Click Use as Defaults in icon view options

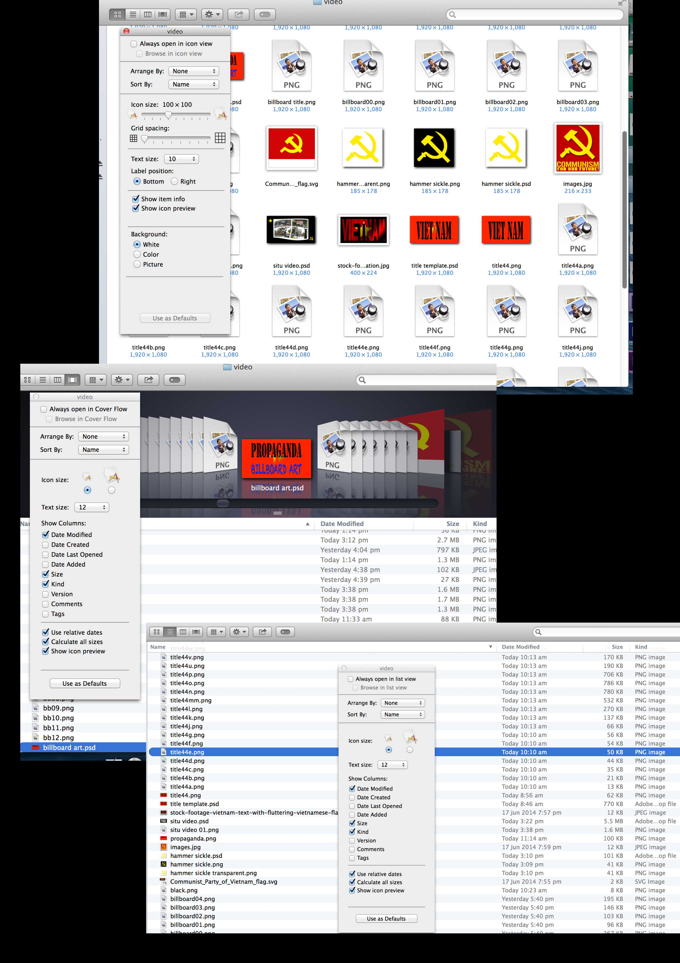click(175, 318)
